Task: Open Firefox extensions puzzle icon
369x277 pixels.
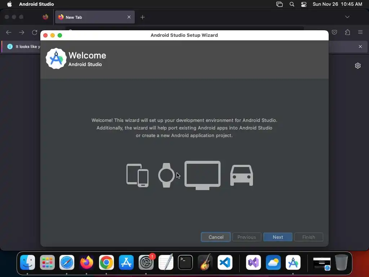Action: pyautogui.click(x=347, y=32)
